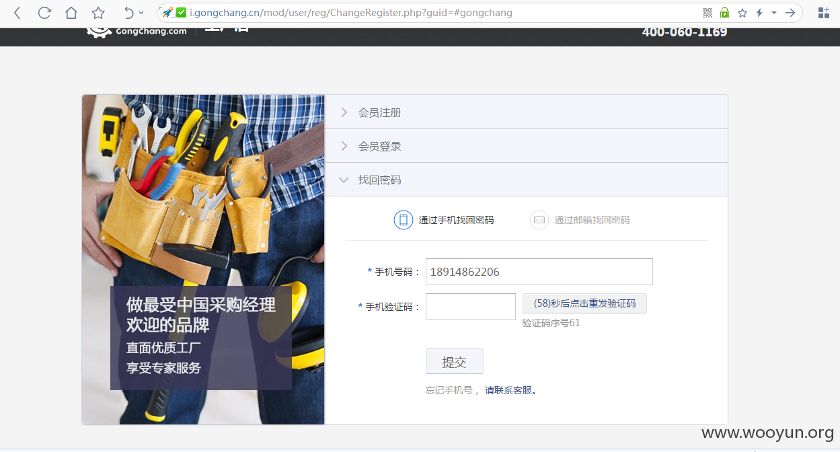Image resolution: width=840 pixels, height=452 pixels.
Task: Click the 手机验证码 input field
Action: pos(471,307)
